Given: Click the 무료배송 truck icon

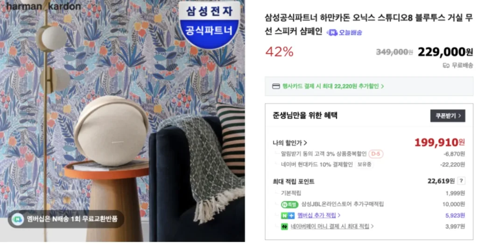Looking at the screenshot, I should [446, 65].
